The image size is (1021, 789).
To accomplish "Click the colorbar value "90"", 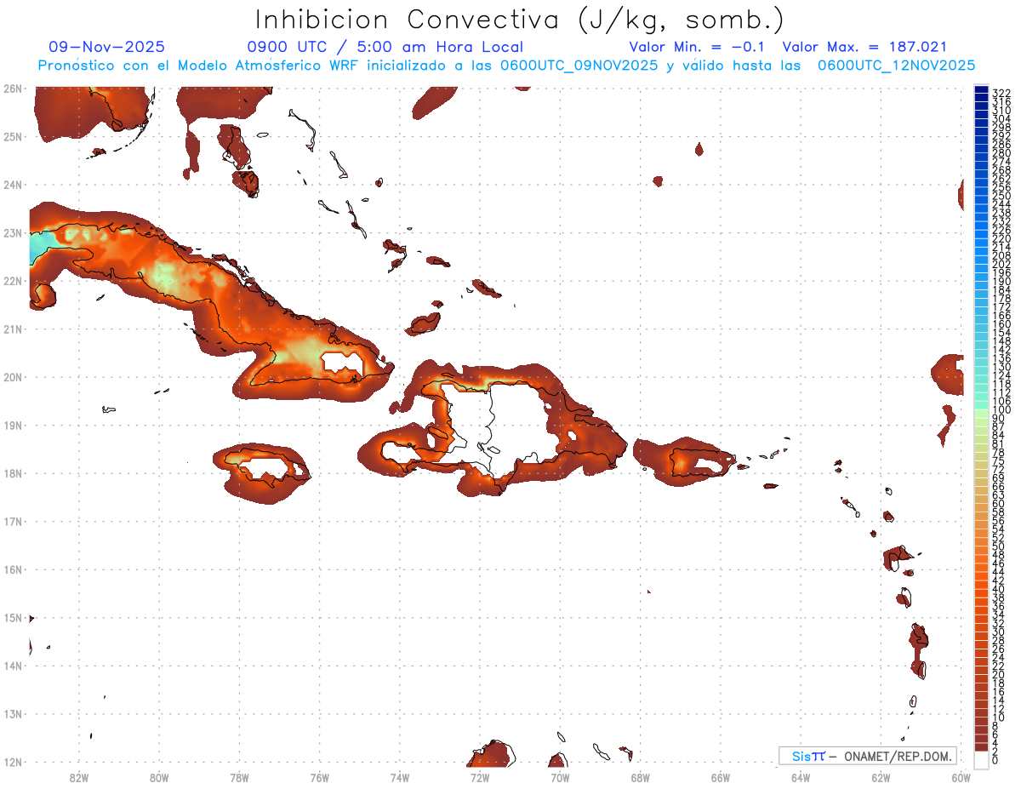I will (x=999, y=418).
